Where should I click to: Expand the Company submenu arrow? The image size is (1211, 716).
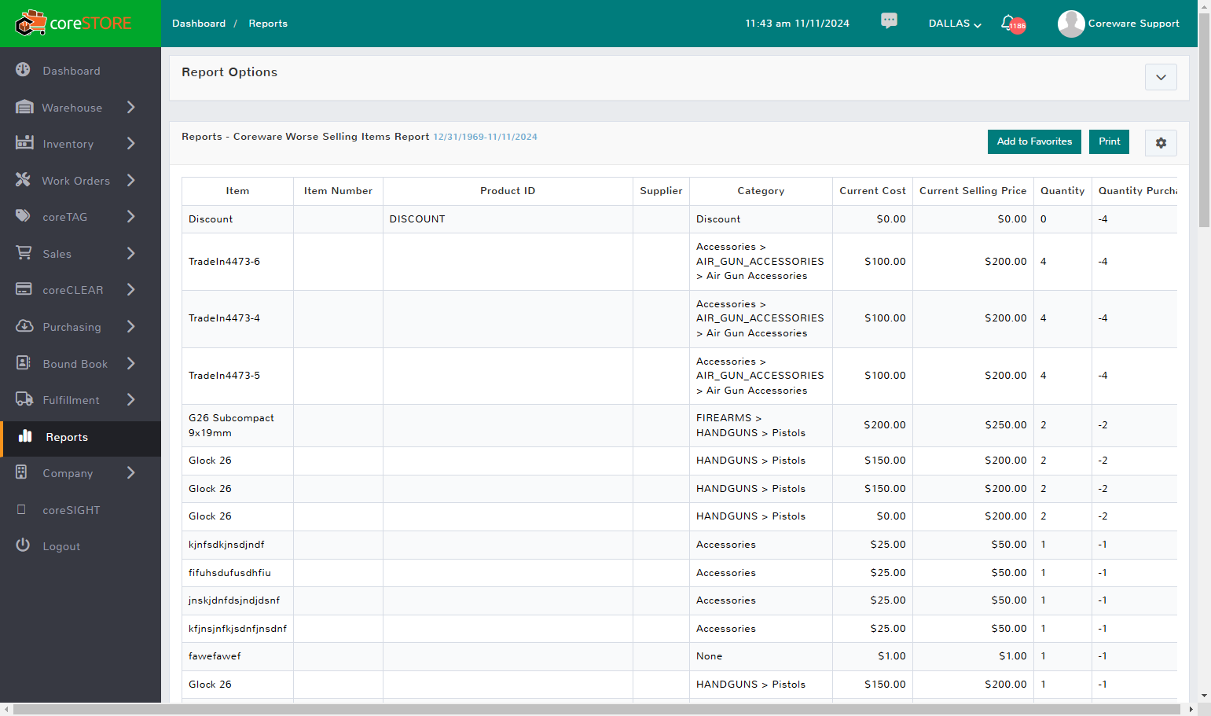(x=130, y=472)
